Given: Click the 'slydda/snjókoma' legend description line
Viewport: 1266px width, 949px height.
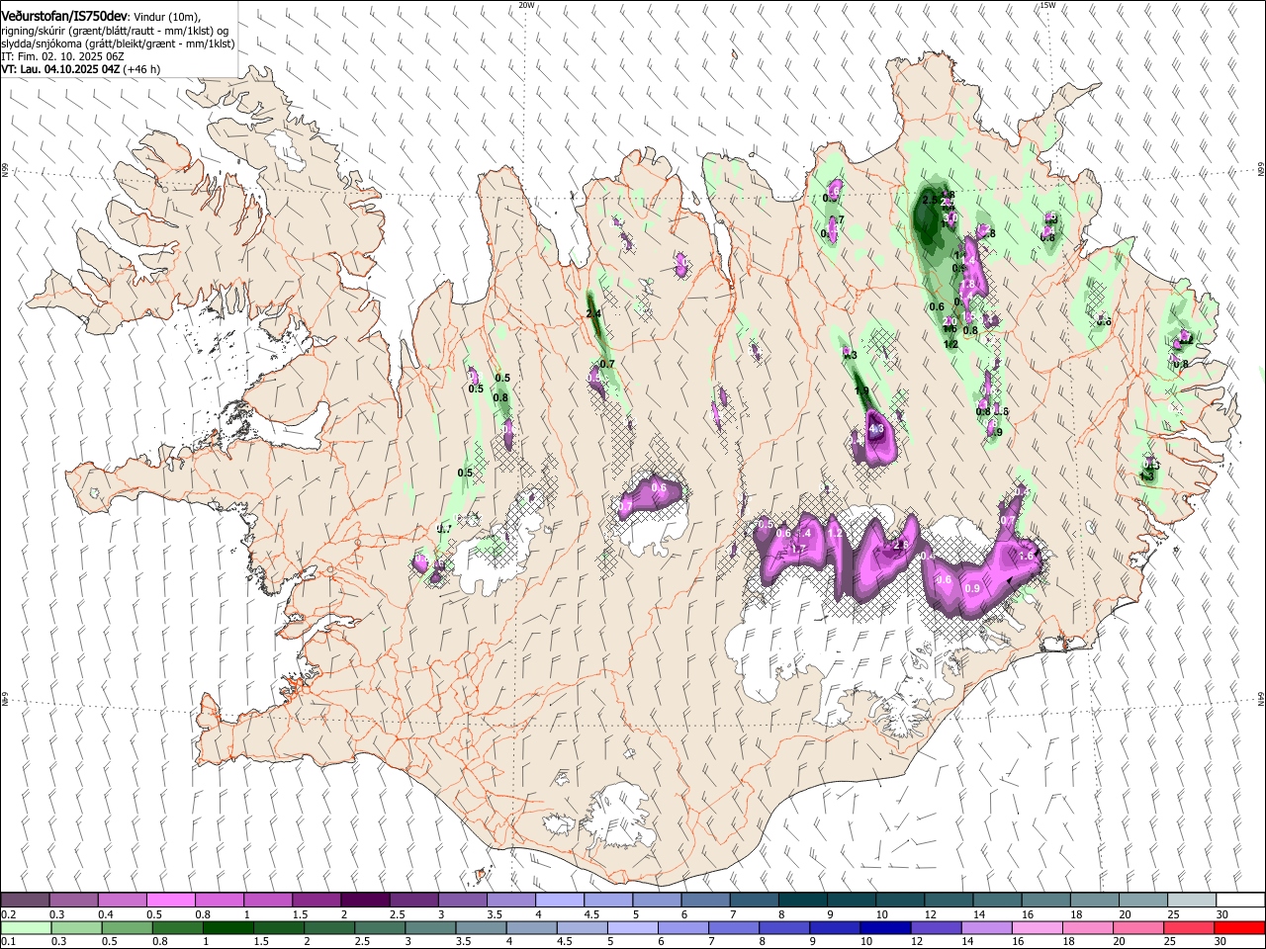Looking at the screenshot, I should 119,43.
